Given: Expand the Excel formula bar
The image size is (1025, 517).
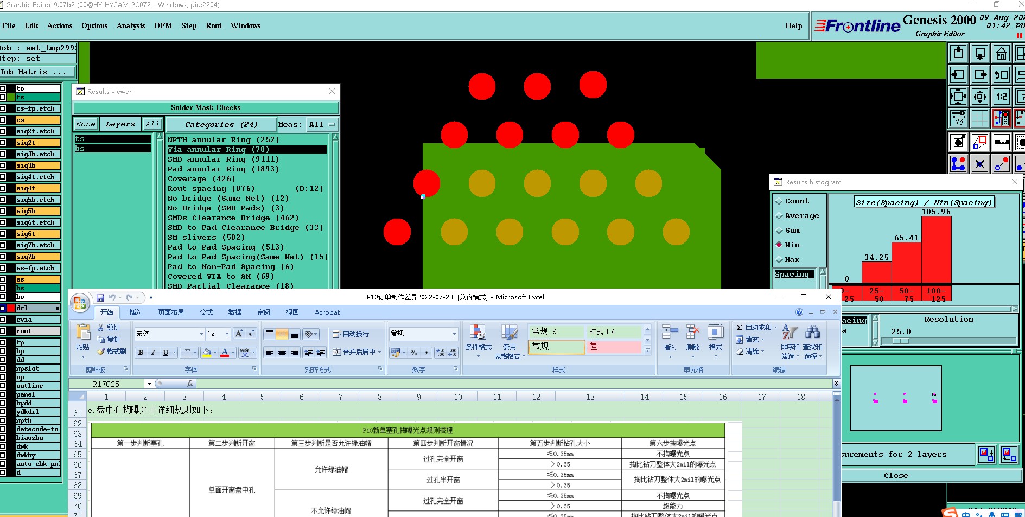Looking at the screenshot, I should (x=836, y=384).
